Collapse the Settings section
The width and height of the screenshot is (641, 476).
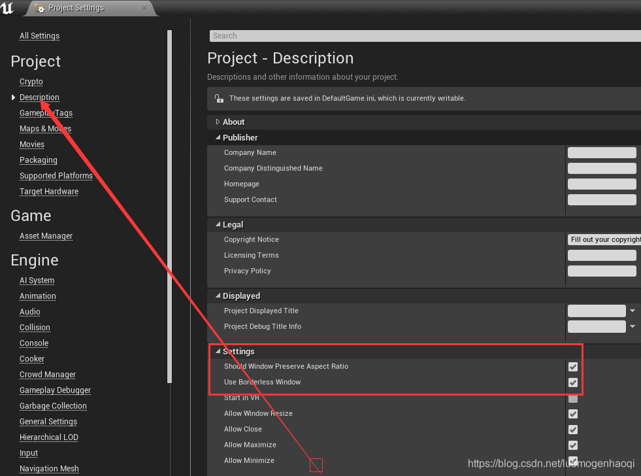pyautogui.click(x=218, y=351)
